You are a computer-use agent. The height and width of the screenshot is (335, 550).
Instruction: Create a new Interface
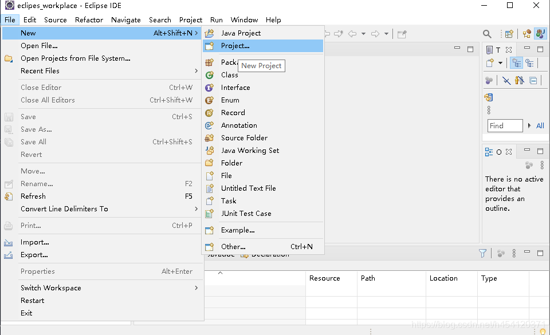click(x=263, y=88)
